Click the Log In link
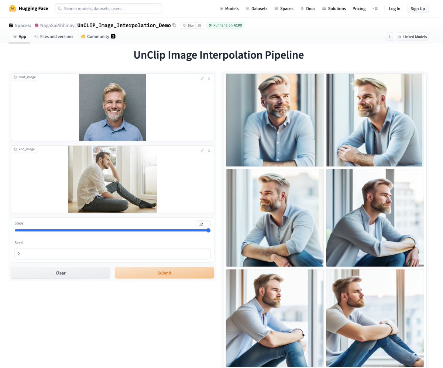The image size is (443, 368). click(394, 8)
